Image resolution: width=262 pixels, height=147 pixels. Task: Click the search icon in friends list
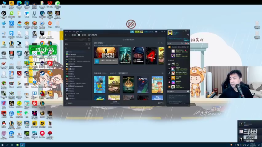point(182,43)
